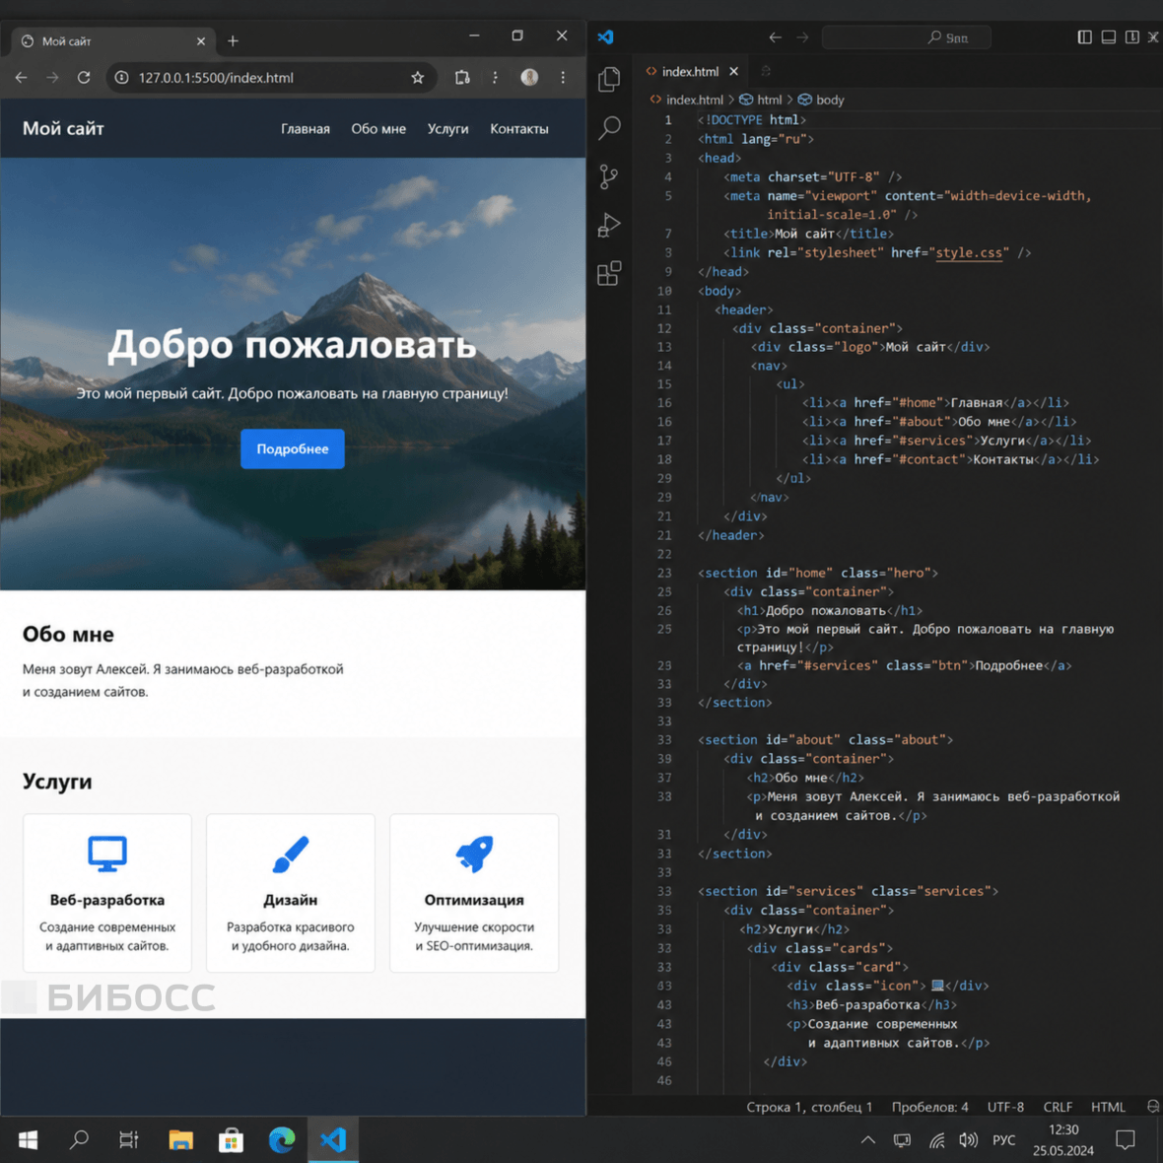Image resolution: width=1163 pixels, height=1163 pixels.
Task: Click the blue 'Подробнее' button
Action: (293, 448)
